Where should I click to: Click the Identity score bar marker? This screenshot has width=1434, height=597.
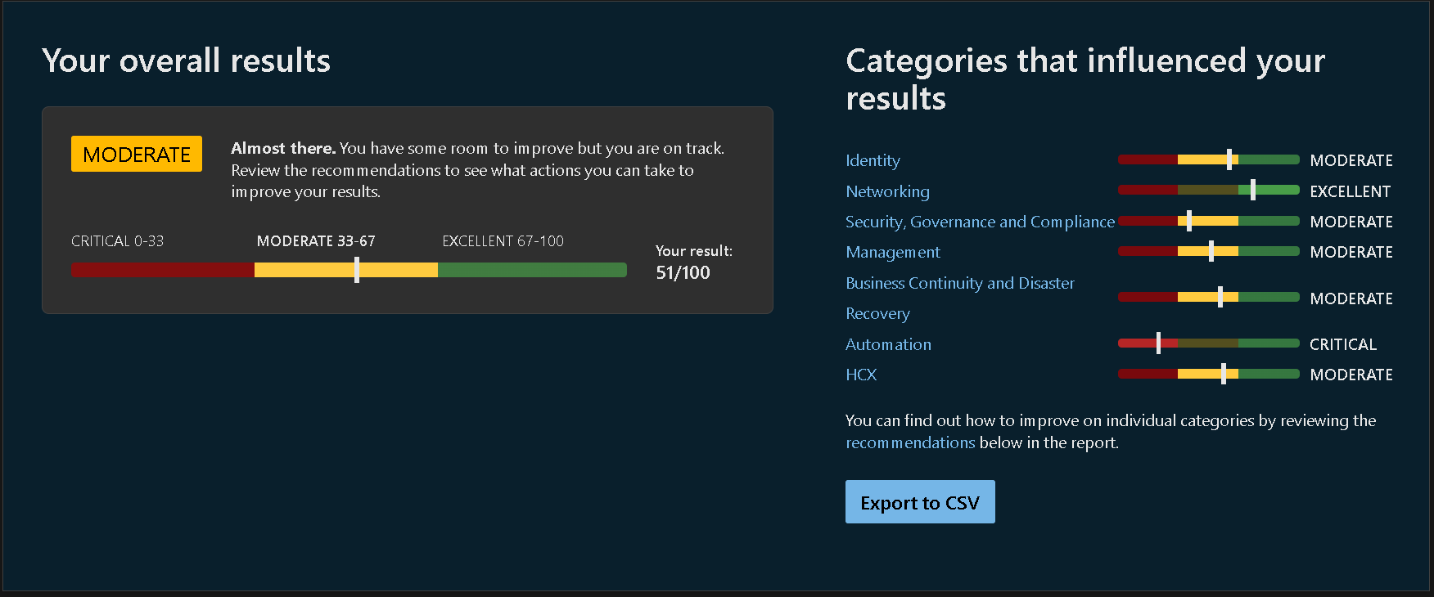1229,159
